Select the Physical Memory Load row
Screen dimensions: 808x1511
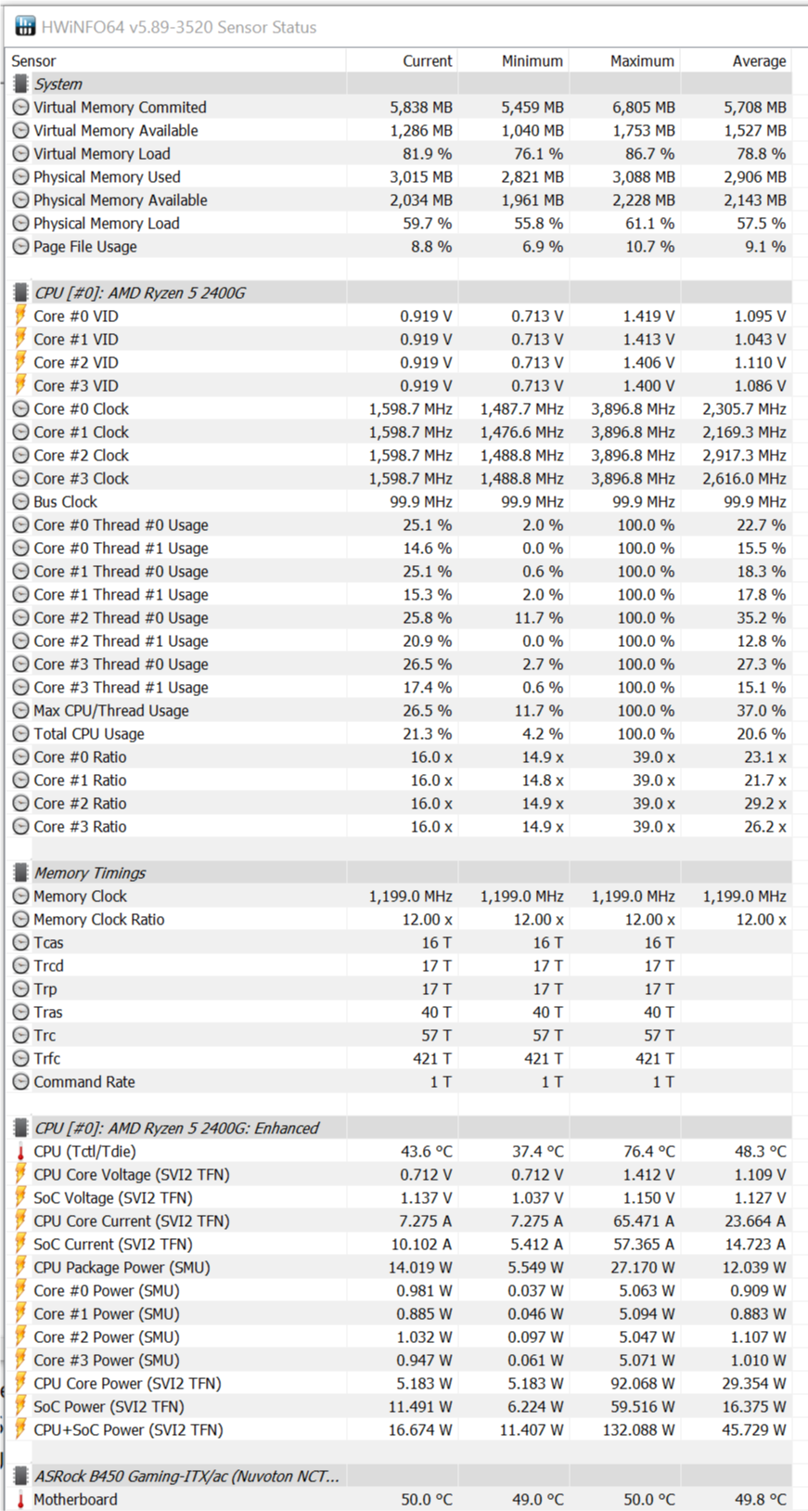click(107, 224)
